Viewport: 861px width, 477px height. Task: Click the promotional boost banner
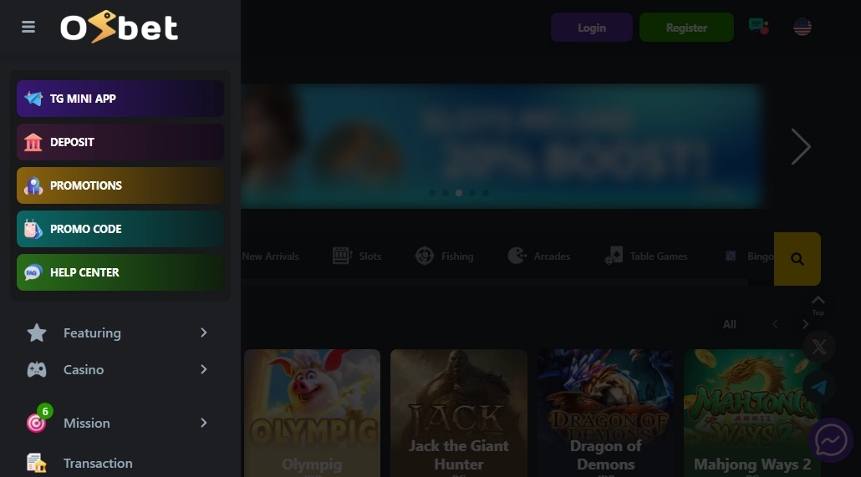tap(502, 146)
